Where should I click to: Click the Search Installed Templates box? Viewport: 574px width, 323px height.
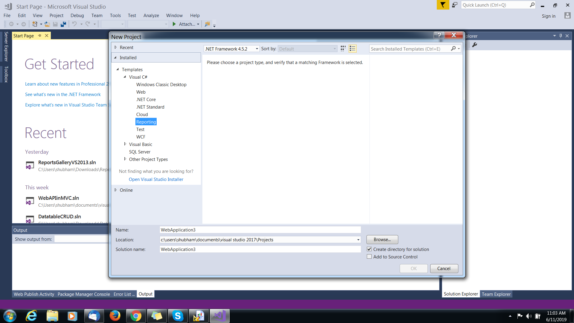(410, 49)
